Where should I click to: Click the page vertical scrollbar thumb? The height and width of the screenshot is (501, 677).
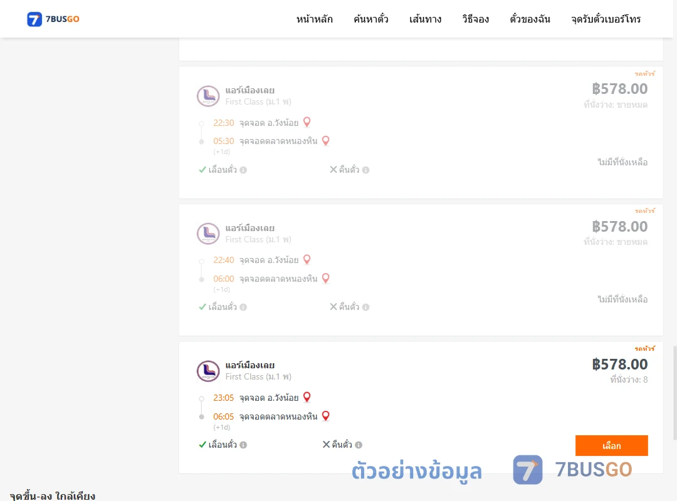674,393
